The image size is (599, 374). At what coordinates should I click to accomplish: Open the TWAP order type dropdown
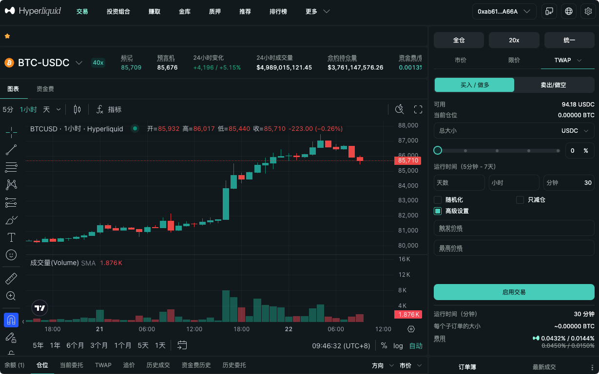click(568, 60)
